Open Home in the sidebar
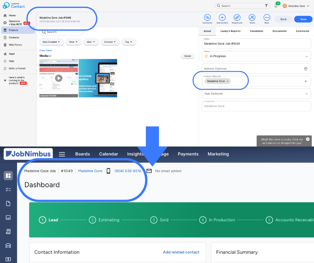Image resolution: width=314 pixels, height=263 pixels. pos(18,15)
